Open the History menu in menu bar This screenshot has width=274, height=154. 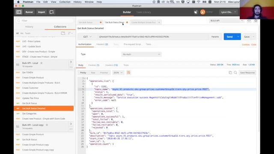(x=77, y=2)
